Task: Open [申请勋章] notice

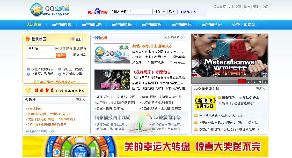Action: [x=35, y=109]
